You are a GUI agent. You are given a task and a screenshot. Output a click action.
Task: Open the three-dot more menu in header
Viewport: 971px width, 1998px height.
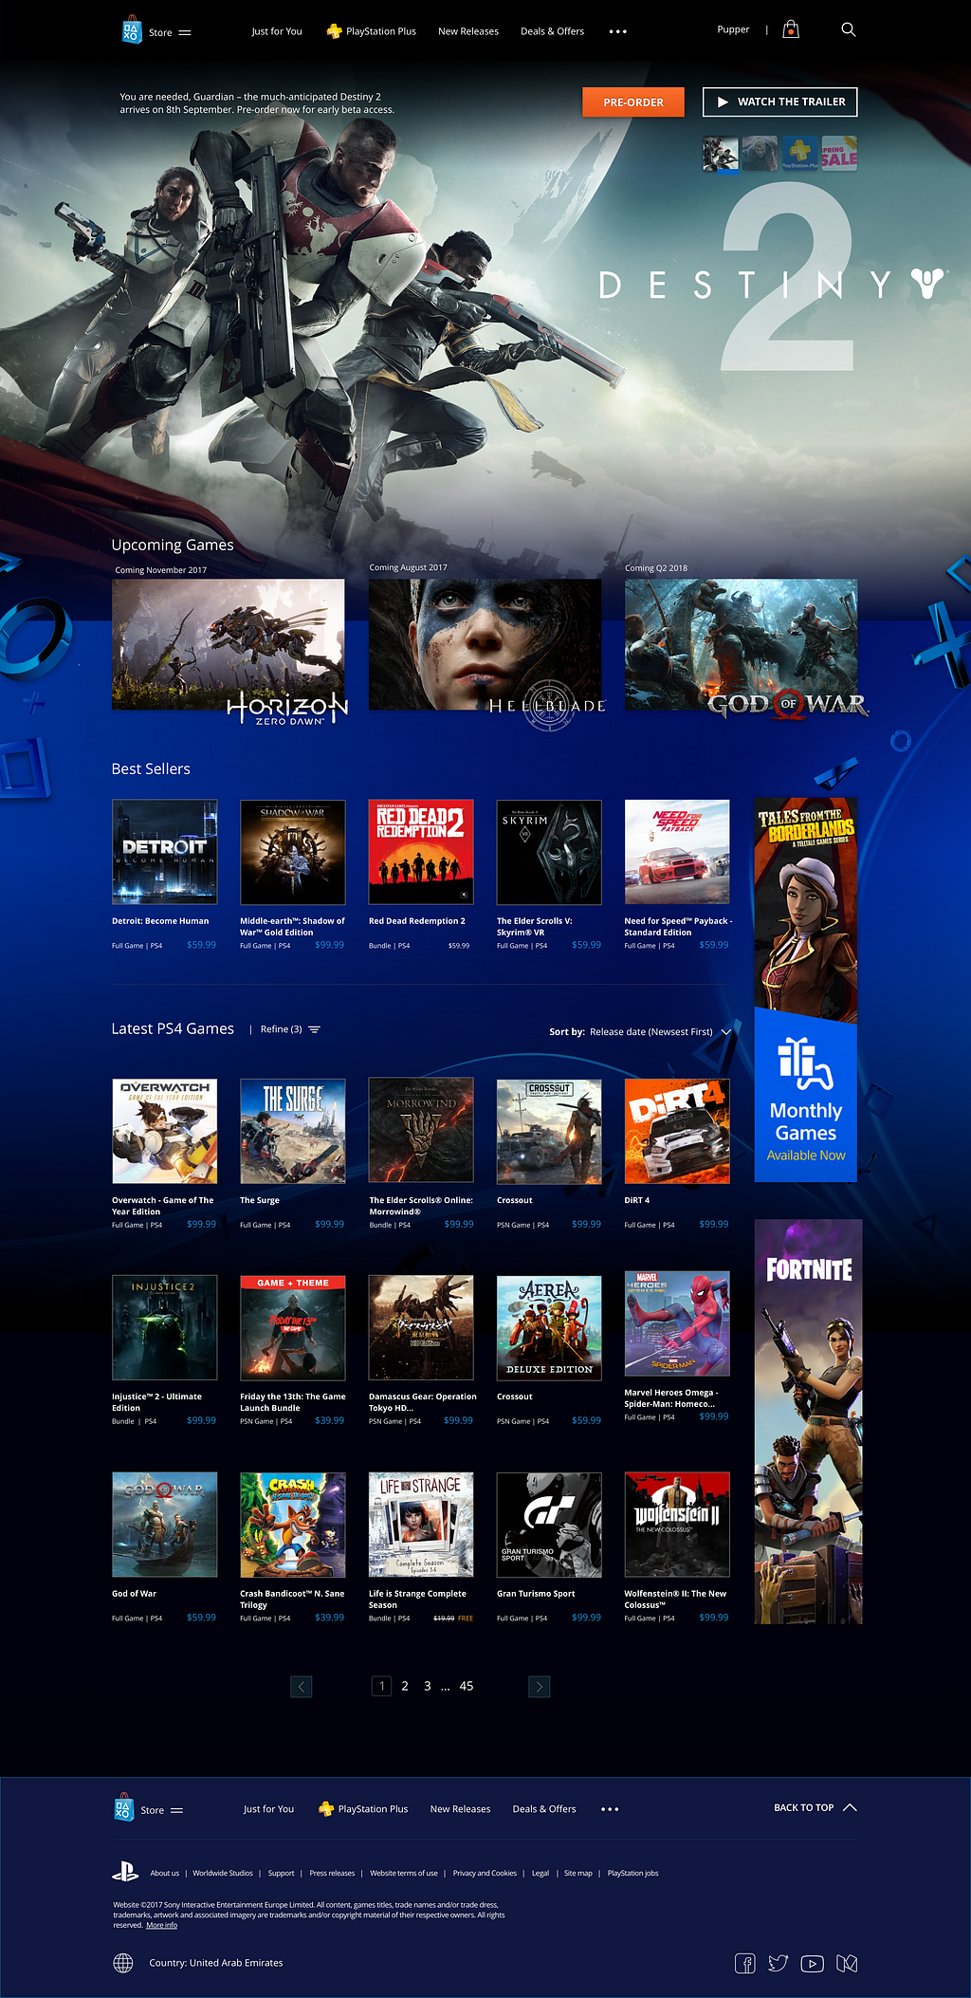[617, 31]
